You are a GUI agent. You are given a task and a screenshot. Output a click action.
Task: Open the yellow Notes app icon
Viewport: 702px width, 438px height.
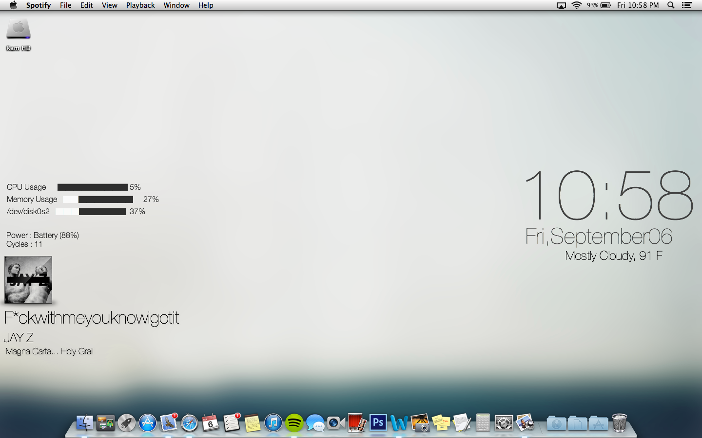point(253,422)
